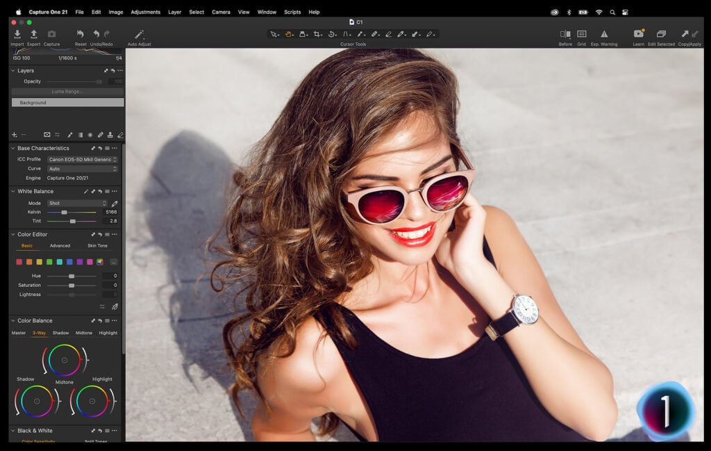This screenshot has height=451, width=711.
Task: Click the Copy adjustments arrow icon
Action: pyautogui.click(x=685, y=33)
